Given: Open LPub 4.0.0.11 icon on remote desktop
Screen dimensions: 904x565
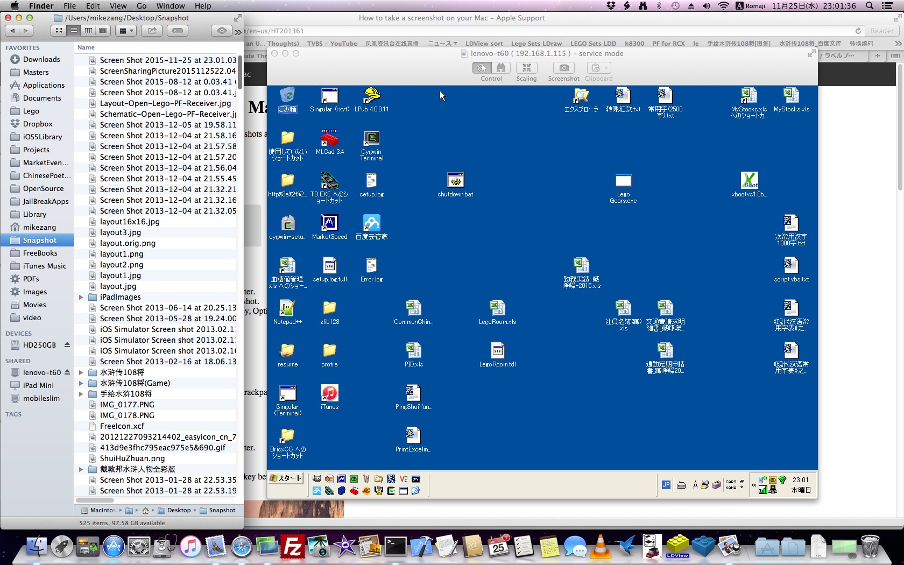Looking at the screenshot, I should 371,100.
